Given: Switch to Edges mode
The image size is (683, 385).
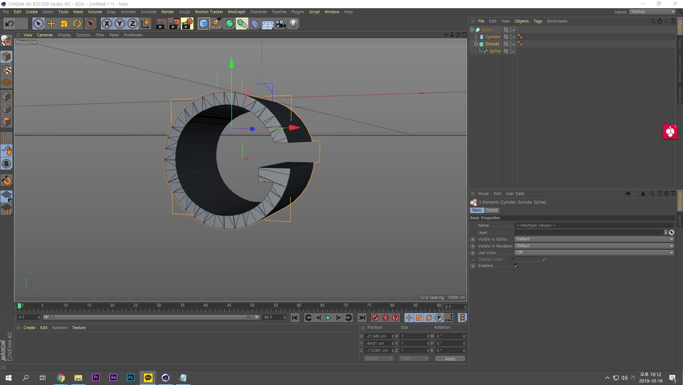Looking at the screenshot, I should [6, 109].
